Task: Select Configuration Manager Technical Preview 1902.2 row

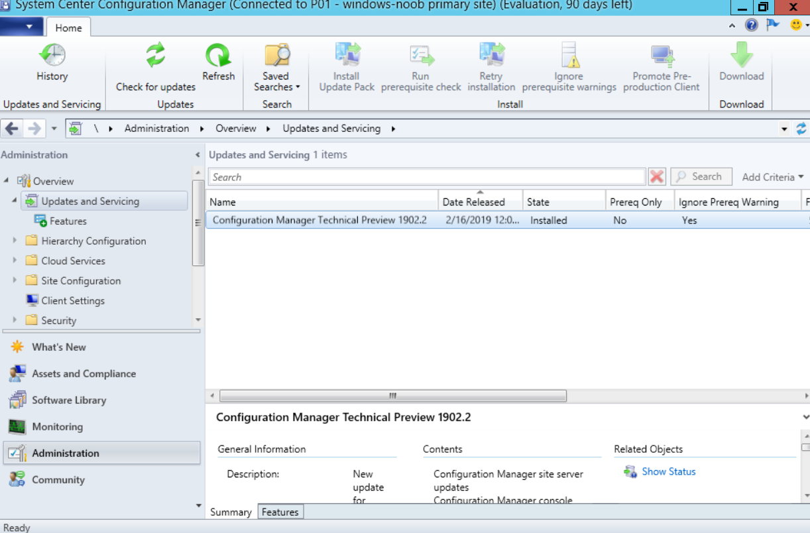Action: 507,221
